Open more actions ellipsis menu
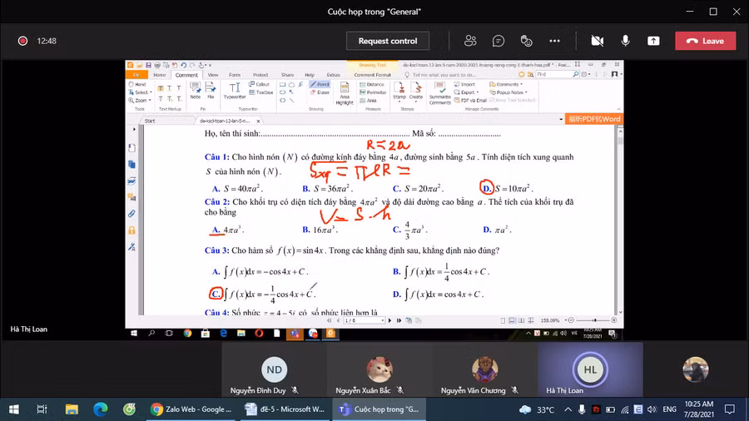Screen dimensions: 749x421 [x=554, y=41]
